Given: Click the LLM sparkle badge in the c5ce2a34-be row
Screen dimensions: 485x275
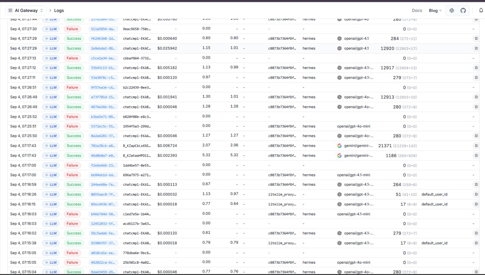Looking at the screenshot, I should (51, 58).
